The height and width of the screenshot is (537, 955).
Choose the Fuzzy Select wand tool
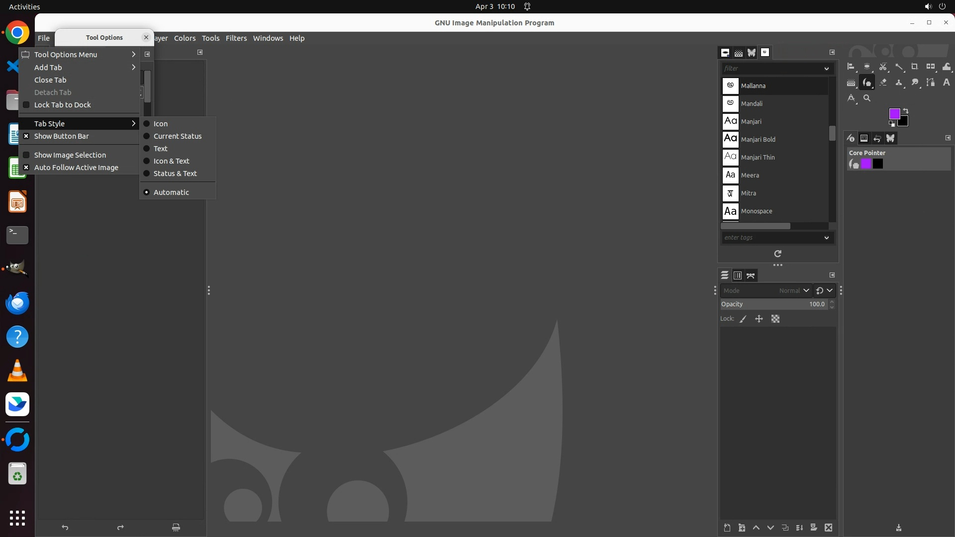pyautogui.click(x=899, y=67)
